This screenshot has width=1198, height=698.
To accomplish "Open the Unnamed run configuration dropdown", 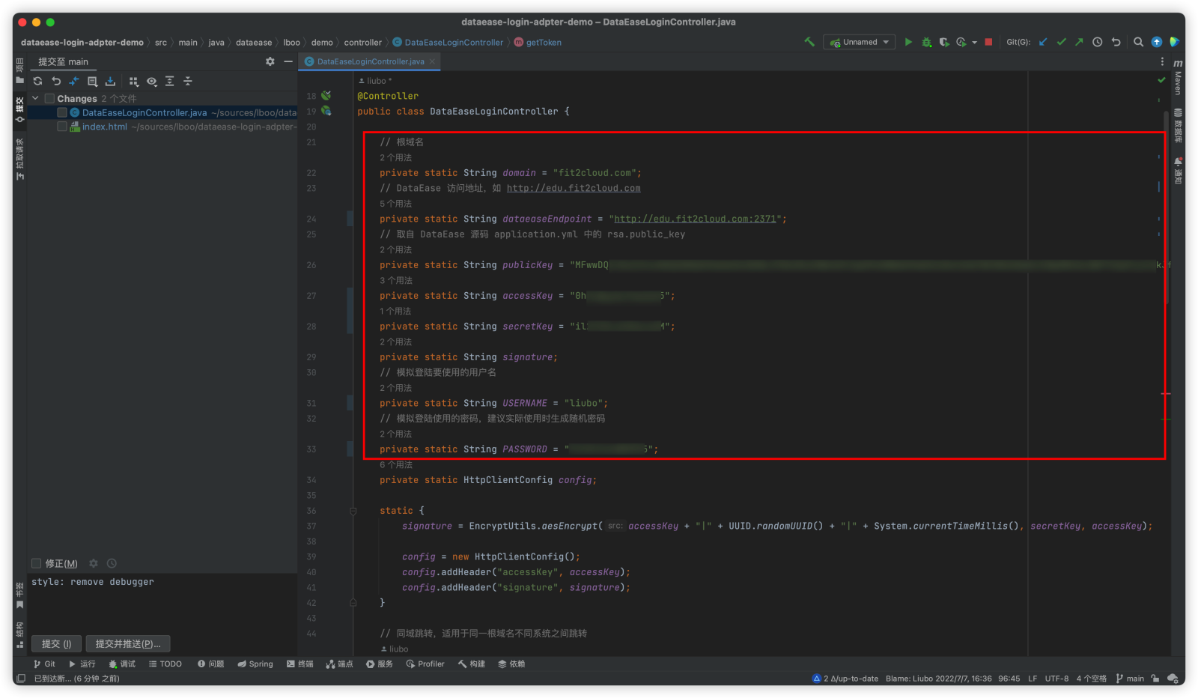I will 858,42.
